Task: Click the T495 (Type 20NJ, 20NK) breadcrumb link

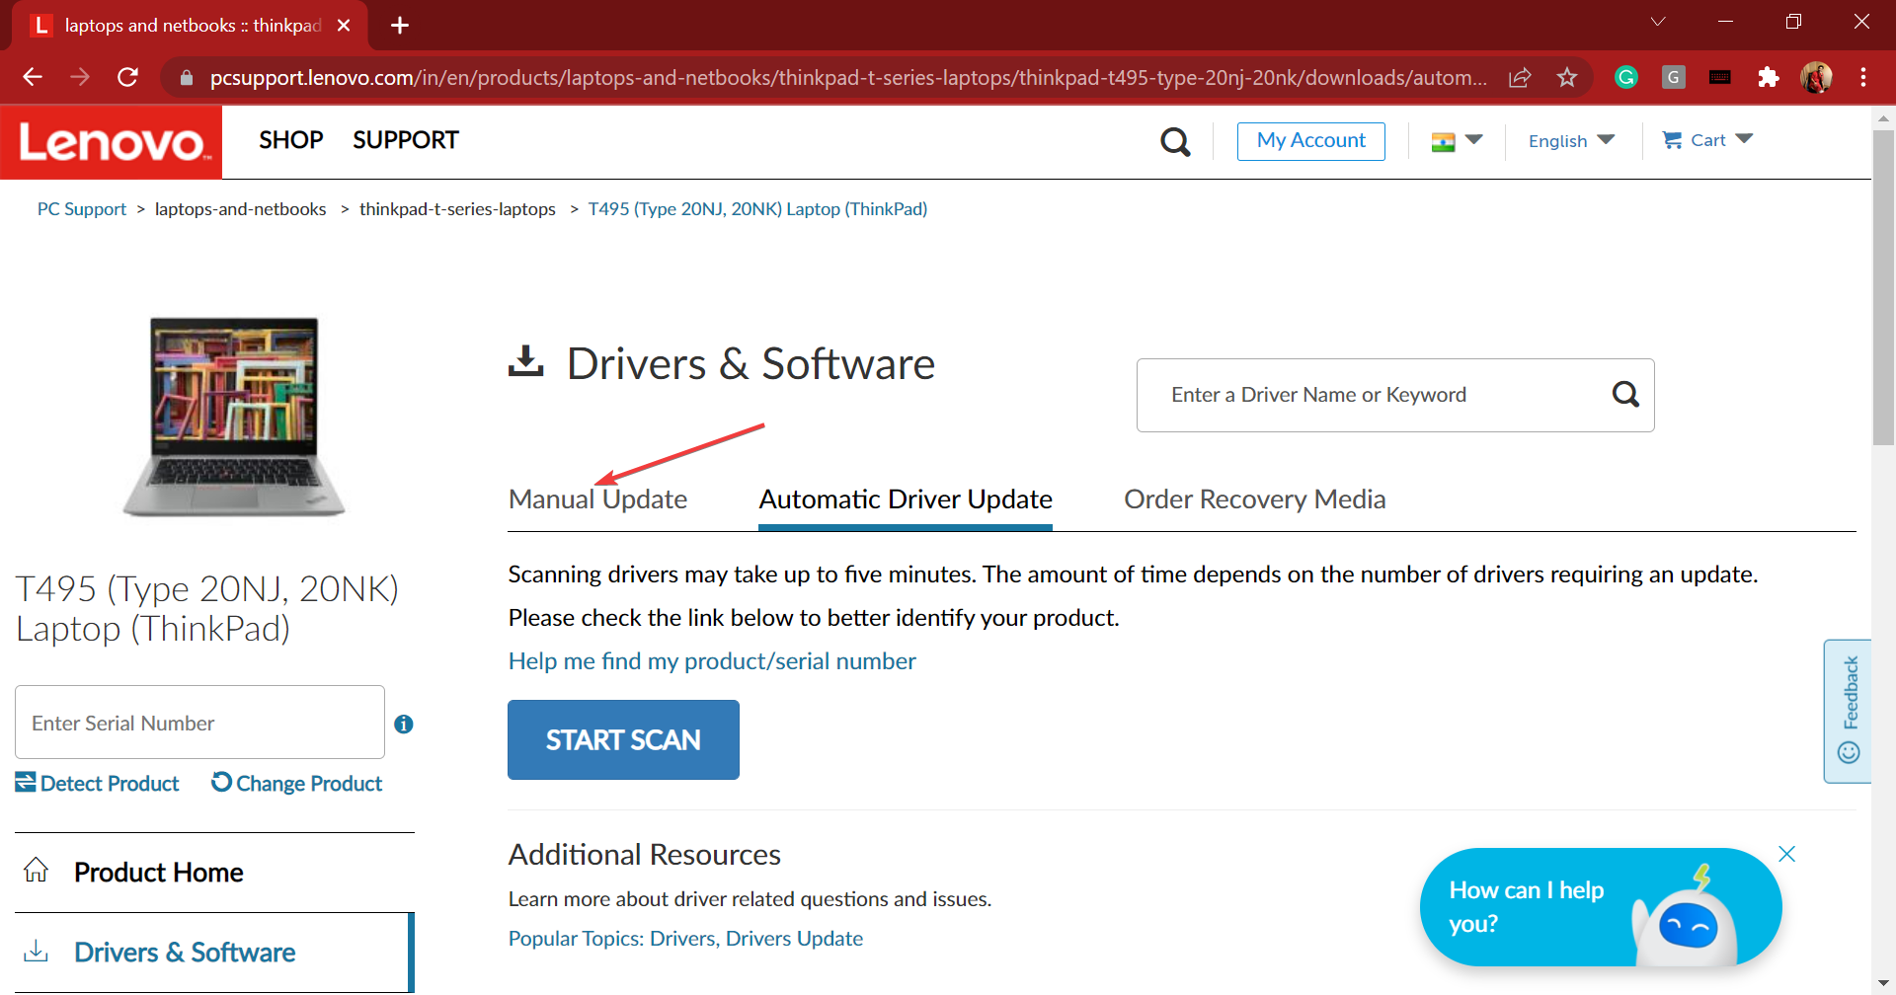Action: coord(757,209)
